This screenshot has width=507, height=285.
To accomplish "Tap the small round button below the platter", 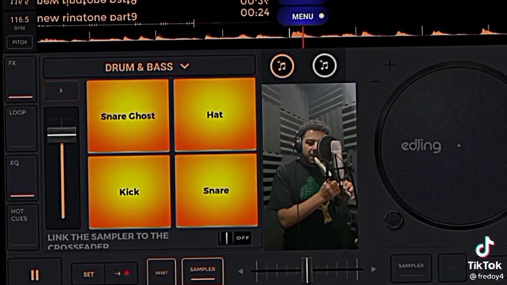I will click(x=393, y=220).
